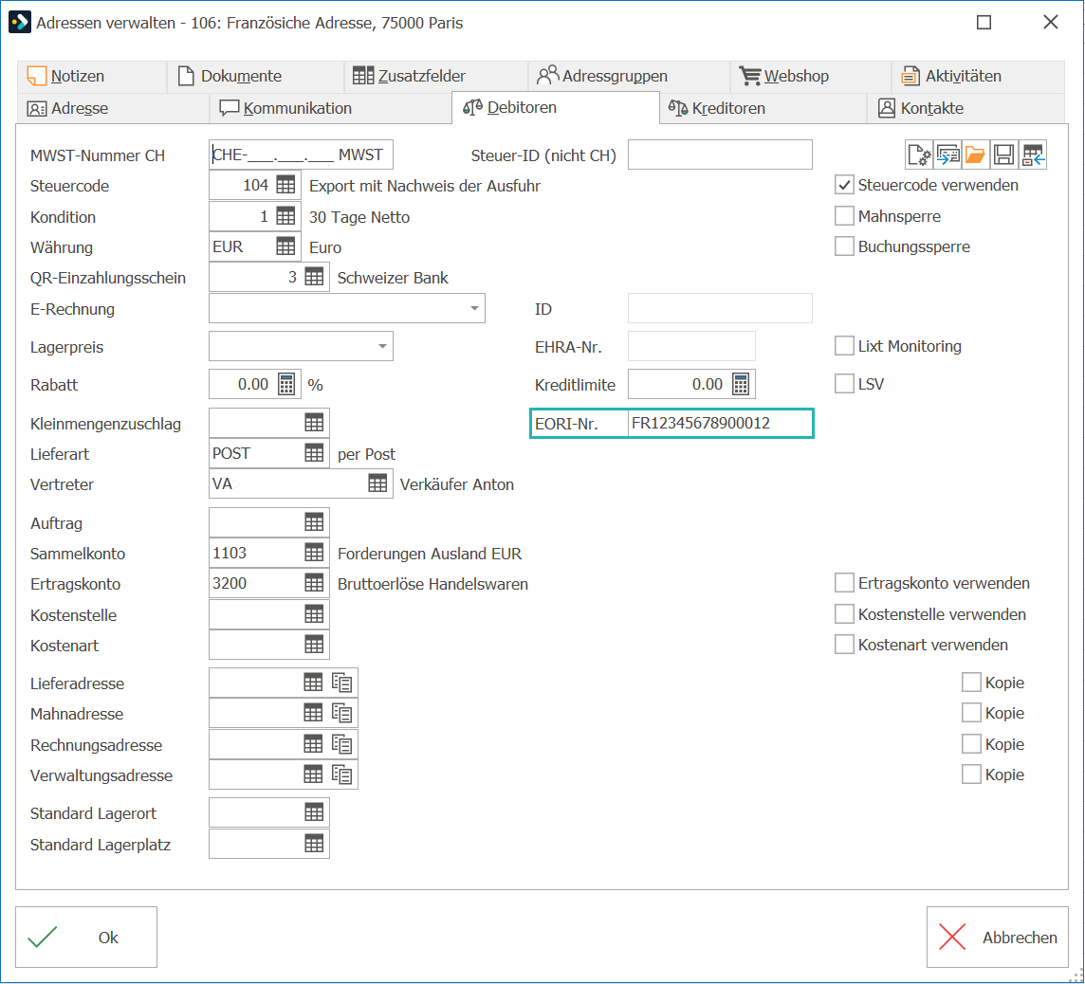Open the Adressgruppen tab
The width and height of the screenshot is (1085, 984).
click(629, 76)
